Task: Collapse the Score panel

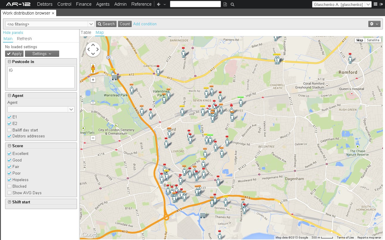Action: coord(10,146)
